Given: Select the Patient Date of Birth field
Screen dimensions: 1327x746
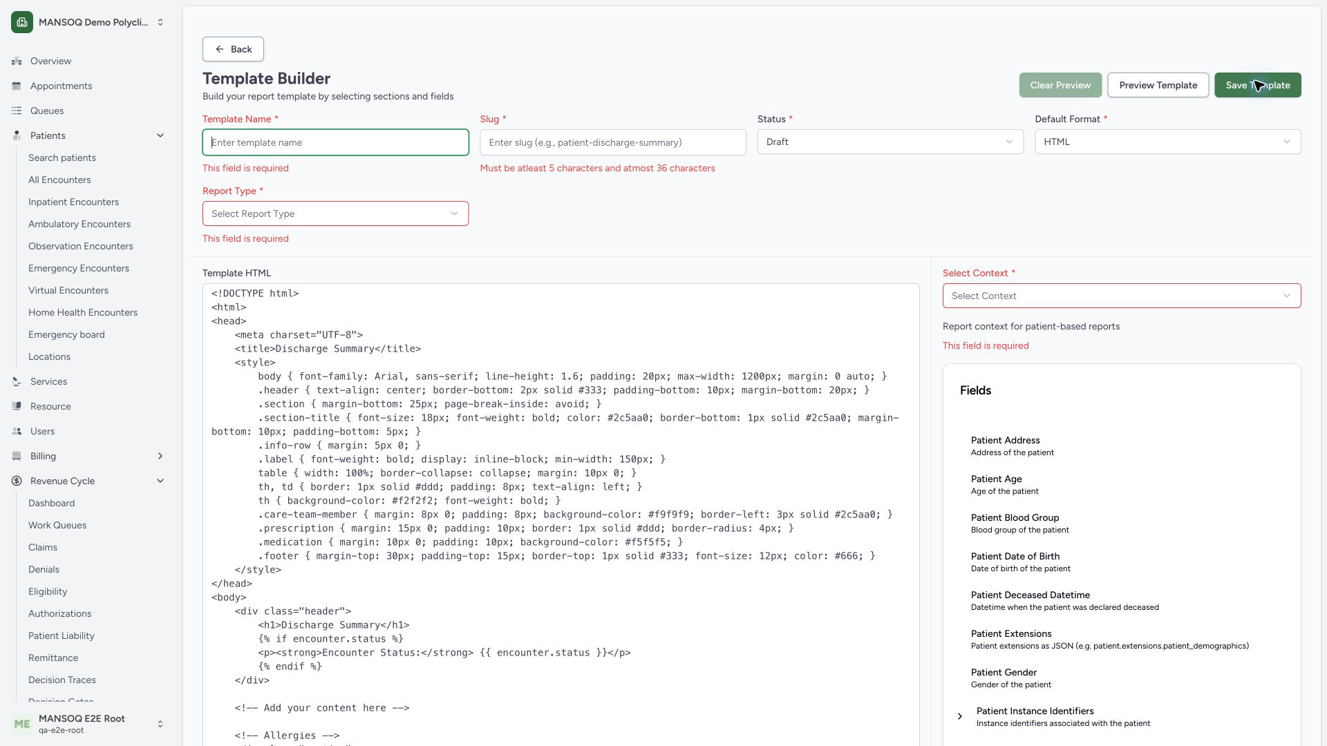Looking at the screenshot, I should (1020, 562).
